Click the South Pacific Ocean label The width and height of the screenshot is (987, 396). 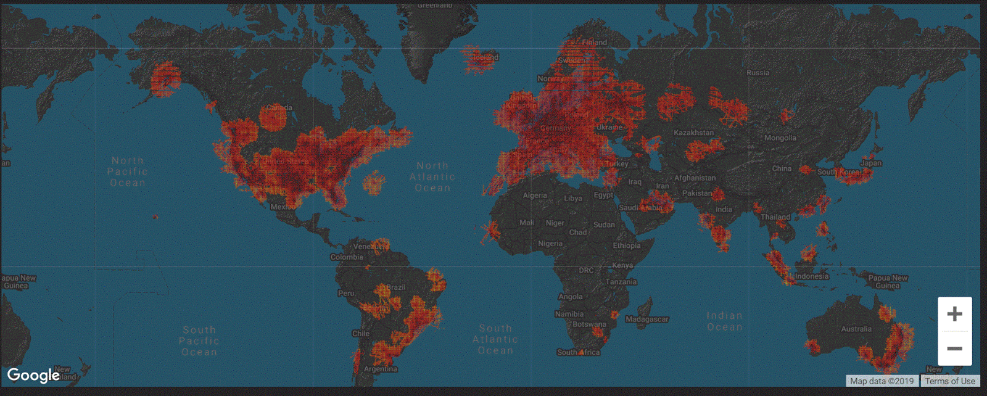(x=199, y=341)
